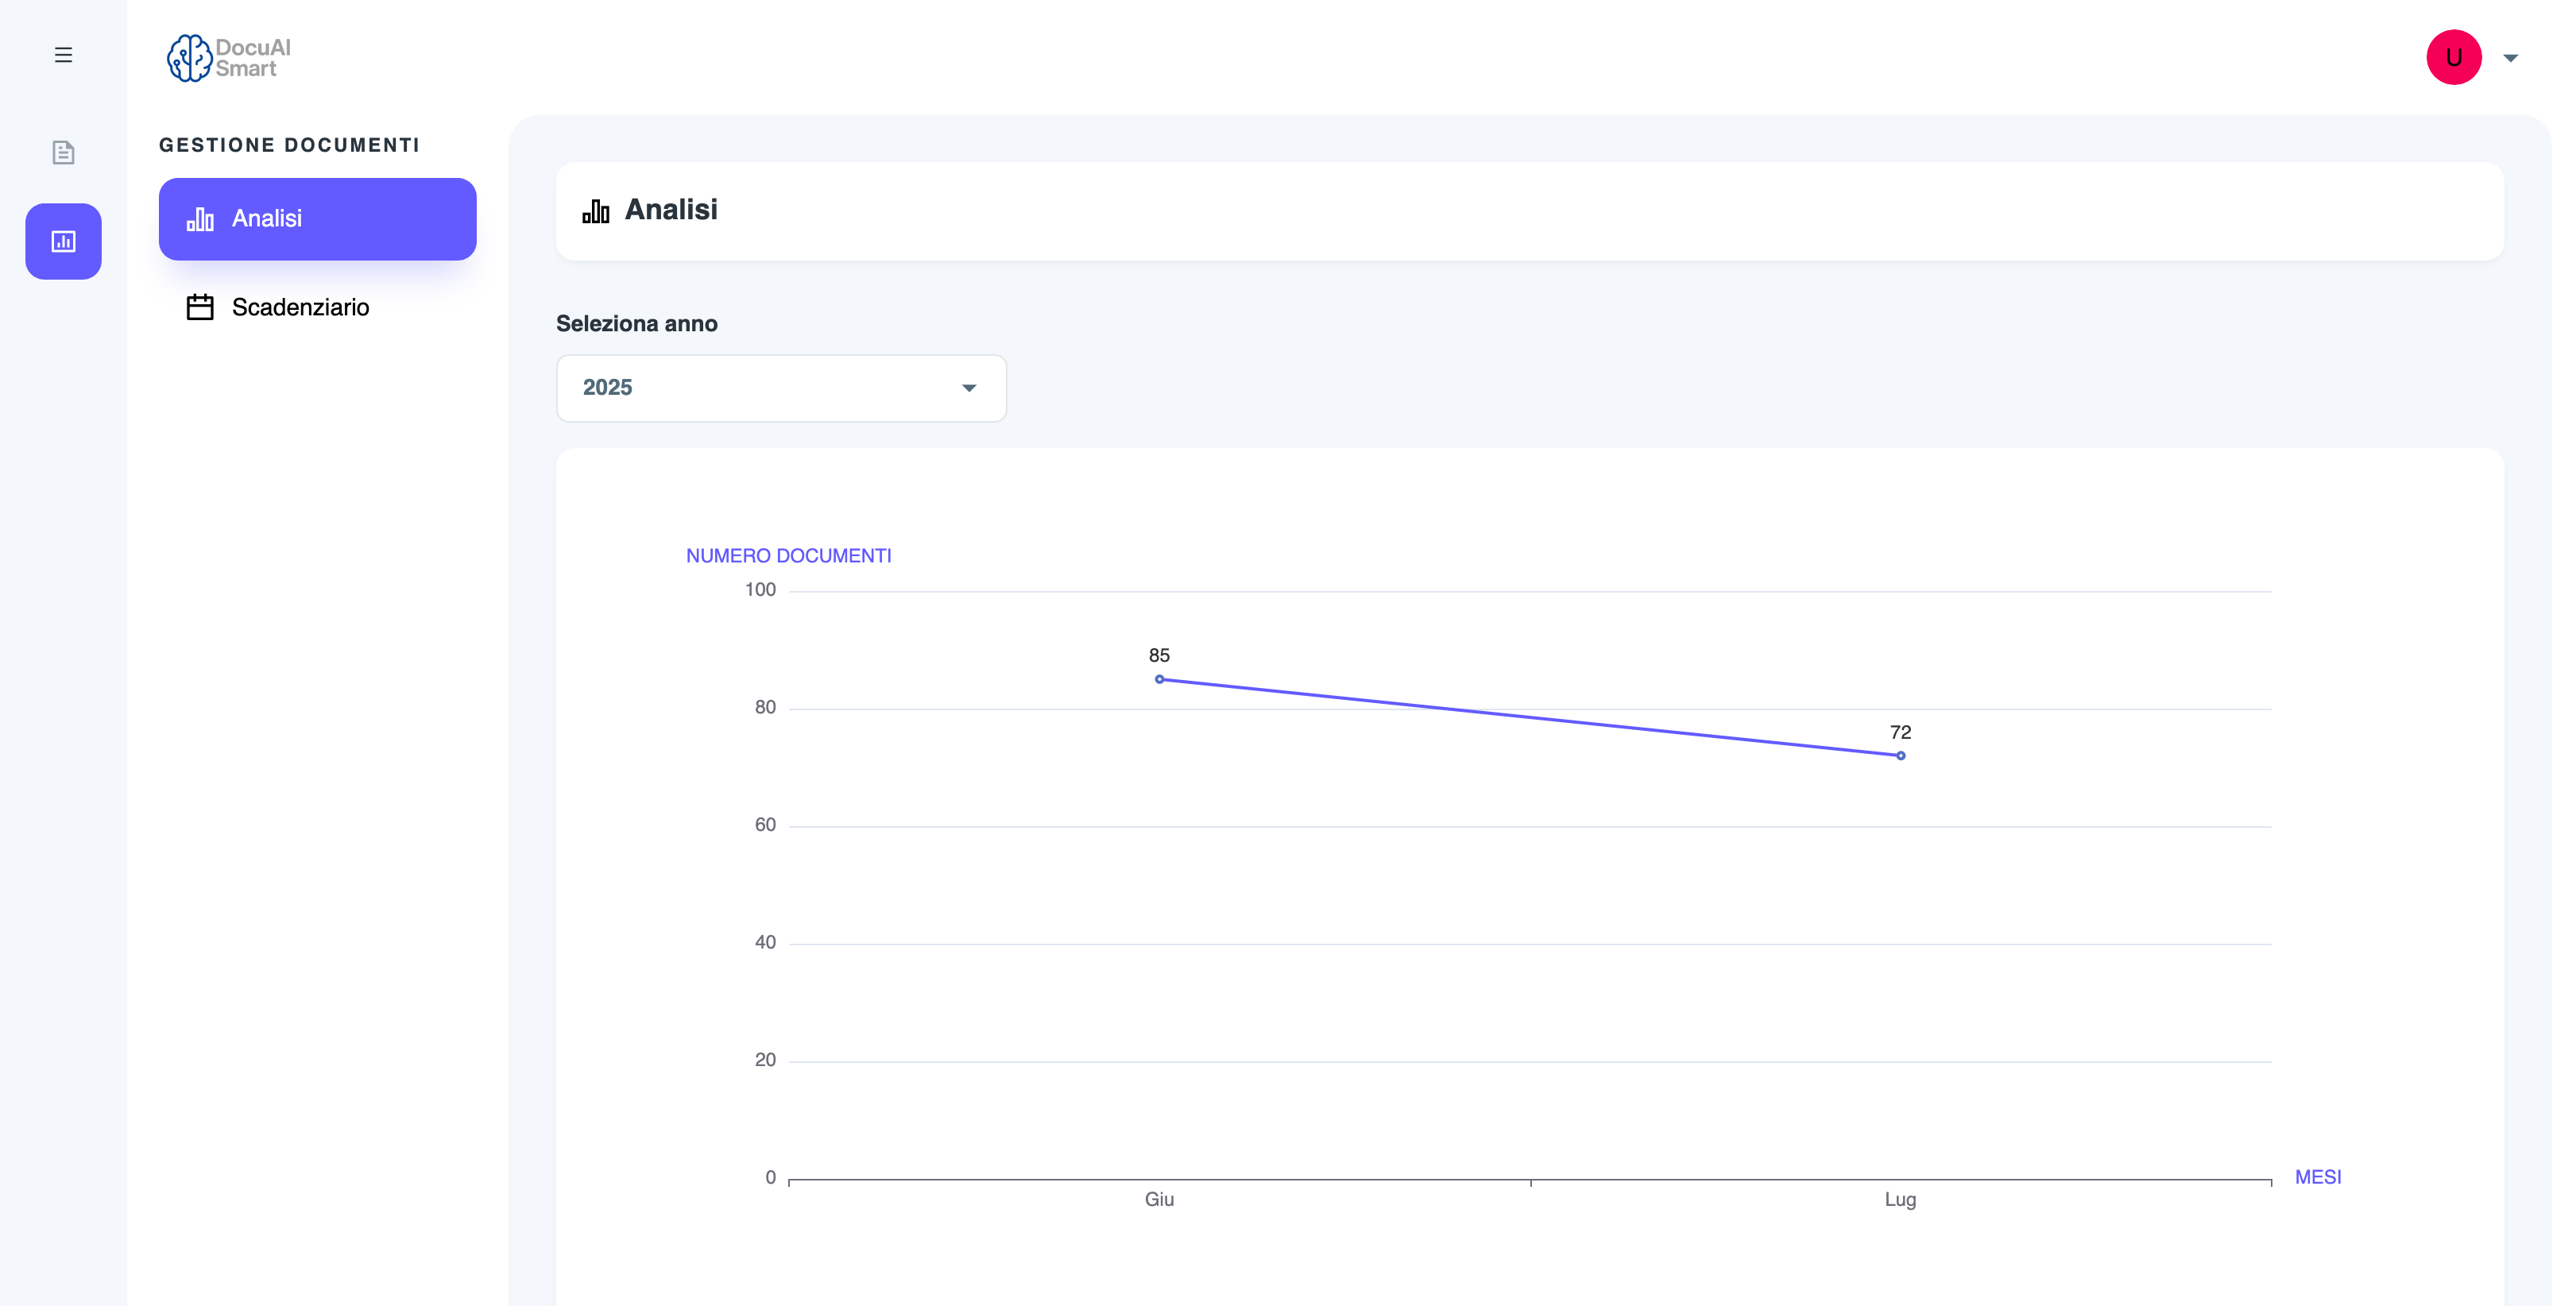2576x1306 pixels.
Task: Click the Analisi bar chart icon in the header
Action: pos(595,210)
